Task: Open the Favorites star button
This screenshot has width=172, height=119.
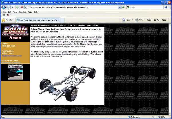Action: point(7,20)
